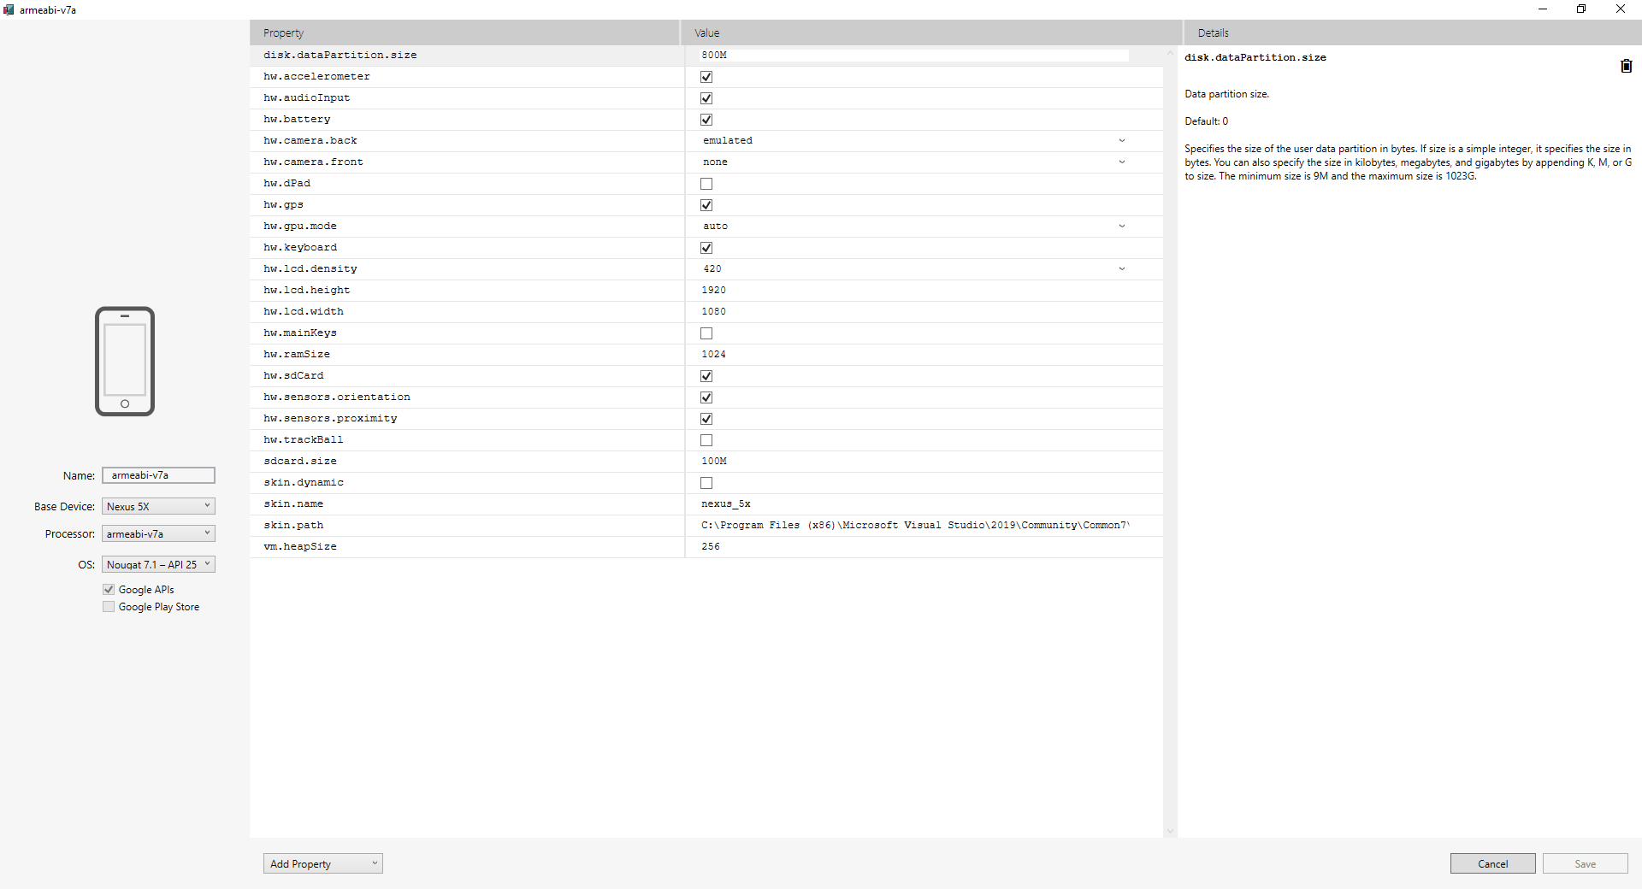Click the Value column header
The height and width of the screenshot is (889, 1642).
click(x=932, y=32)
